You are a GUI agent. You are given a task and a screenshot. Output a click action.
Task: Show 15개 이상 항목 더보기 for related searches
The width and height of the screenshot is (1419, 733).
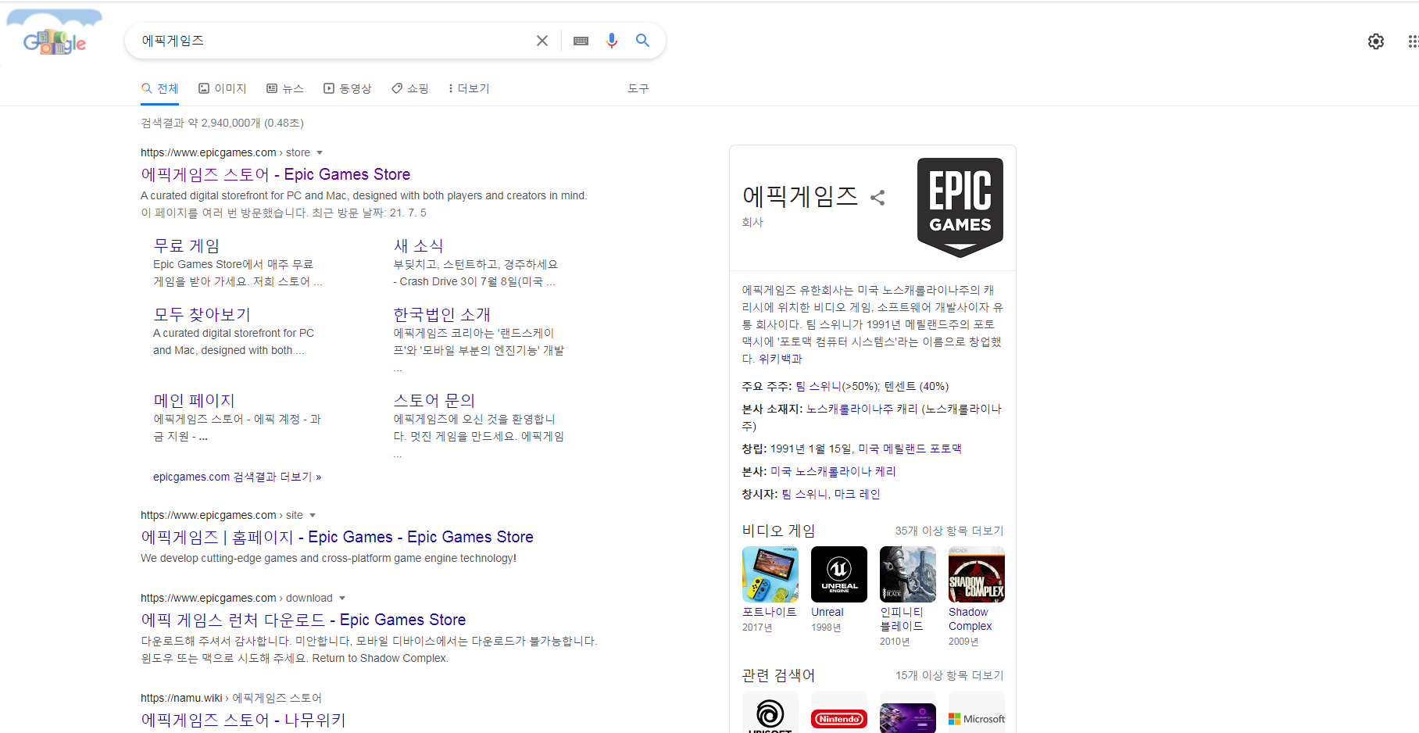949,675
